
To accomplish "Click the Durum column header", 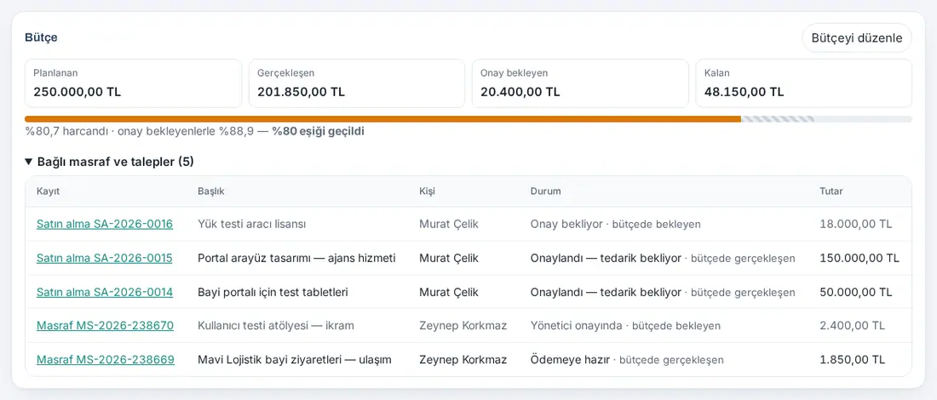I will click(x=545, y=191).
